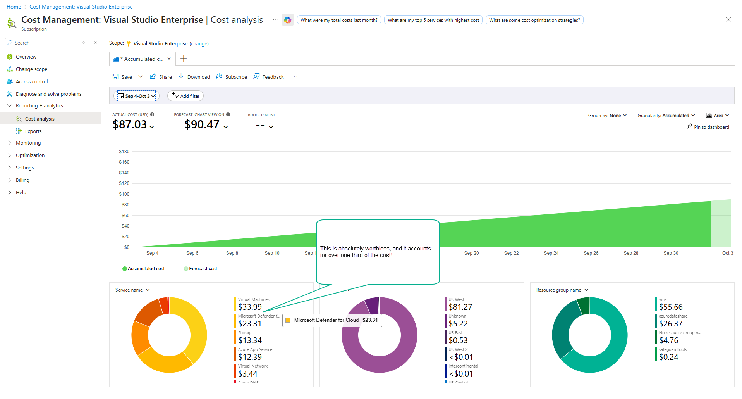Click the Save icon in toolbar
This screenshot has width=742, height=399.
[115, 77]
